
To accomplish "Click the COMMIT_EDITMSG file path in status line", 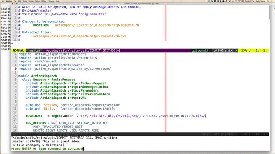I will 83,50.
